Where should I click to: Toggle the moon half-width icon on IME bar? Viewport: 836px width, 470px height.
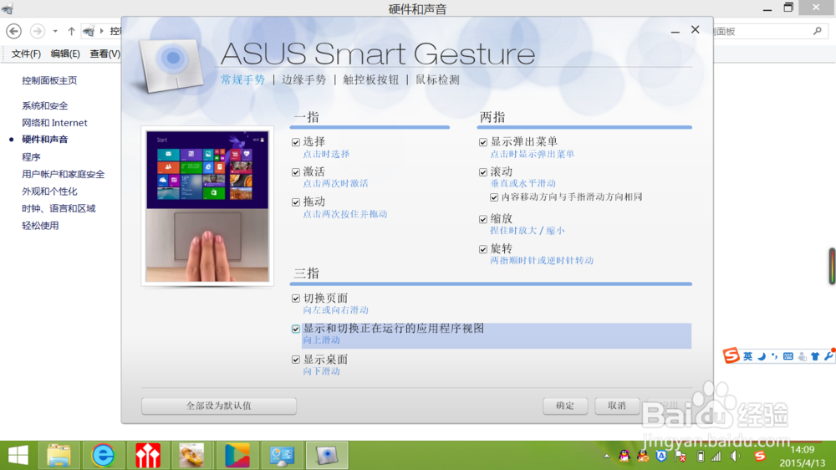coord(762,356)
